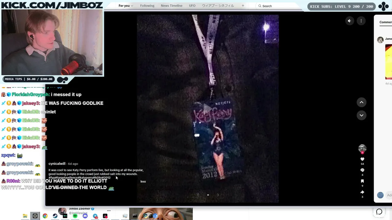The width and height of the screenshot is (392, 220).
Task: Show the next slide in the photo carousel
Action: (x=218, y=195)
